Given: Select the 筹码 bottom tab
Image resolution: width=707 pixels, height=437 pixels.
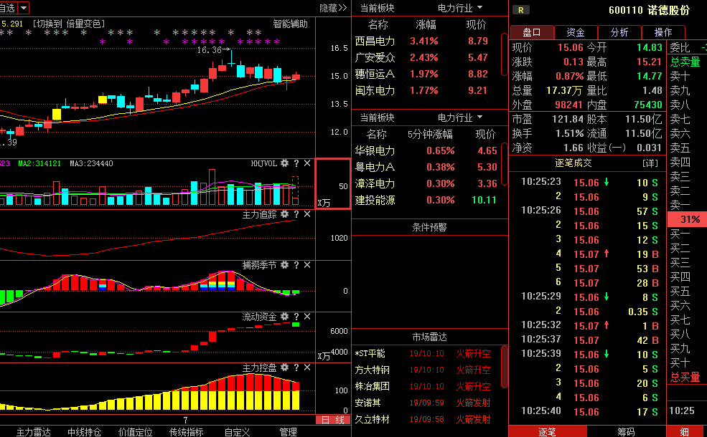Looking at the screenshot, I should (627, 432).
